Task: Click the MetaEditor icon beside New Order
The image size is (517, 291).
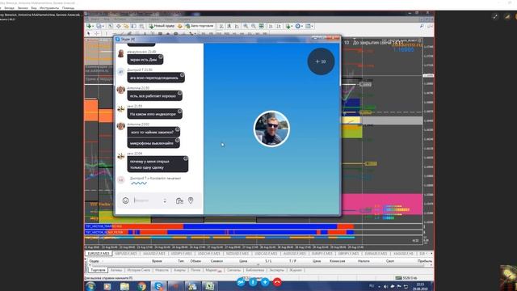Action: (179, 26)
